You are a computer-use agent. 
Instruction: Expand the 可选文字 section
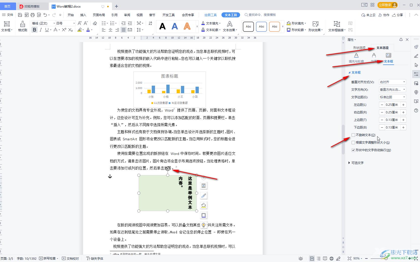pyautogui.click(x=356, y=163)
